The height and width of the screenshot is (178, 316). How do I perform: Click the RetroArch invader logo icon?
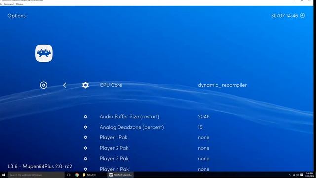(x=44, y=53)
